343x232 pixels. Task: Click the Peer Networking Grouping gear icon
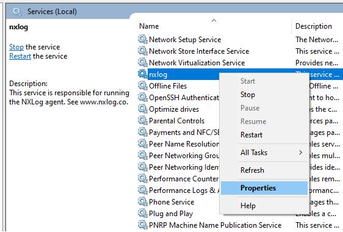click(143, 156)
